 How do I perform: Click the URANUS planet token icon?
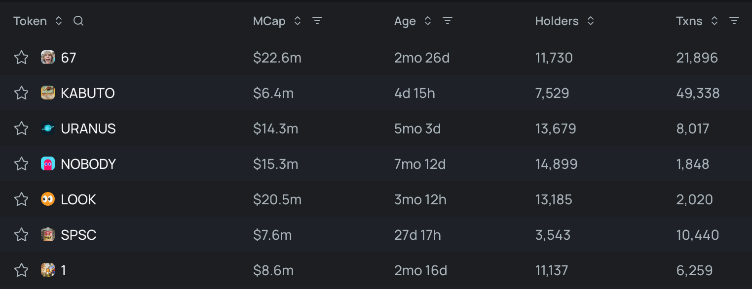pos(48,128)
